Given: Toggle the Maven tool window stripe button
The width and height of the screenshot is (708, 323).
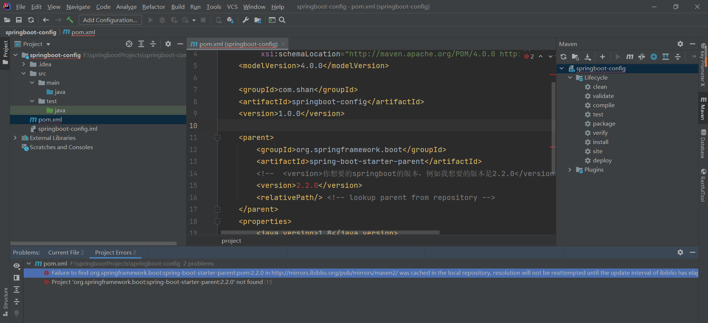Looking at the screenshot, I should click(703, 108).
